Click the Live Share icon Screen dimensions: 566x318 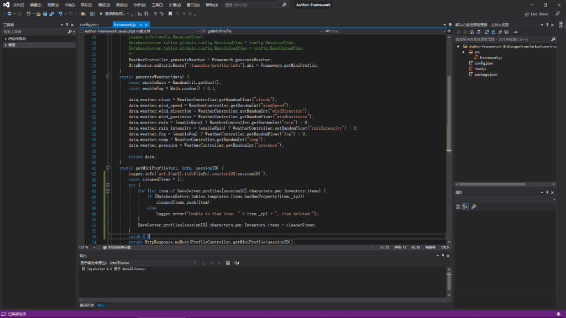[527, 14]
